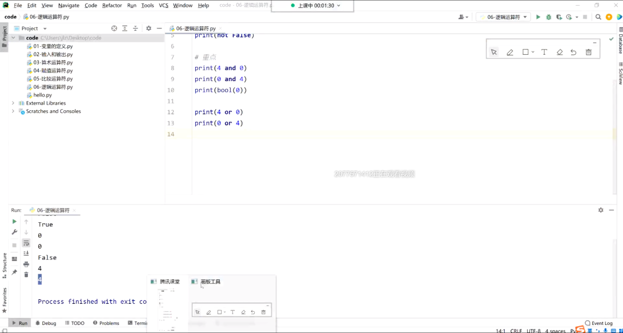This screenshot has height=333, width=623.
Task: Open the TODO tool window button
Action: [75, 323]
